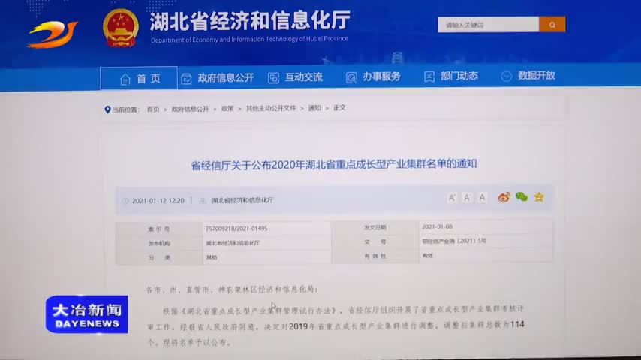Open the 政府信息公开 navigation tab
This screenshot has width=641, height=360.
[x=225, y=77]
